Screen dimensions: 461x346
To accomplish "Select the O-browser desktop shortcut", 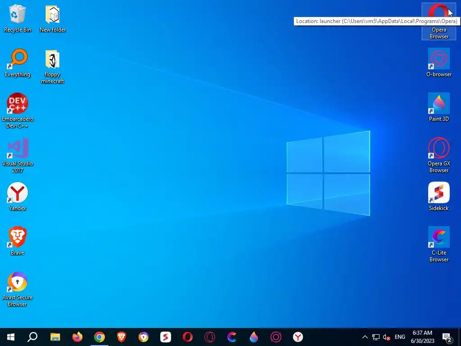I will pyautogui.click(x=438, y=63).
